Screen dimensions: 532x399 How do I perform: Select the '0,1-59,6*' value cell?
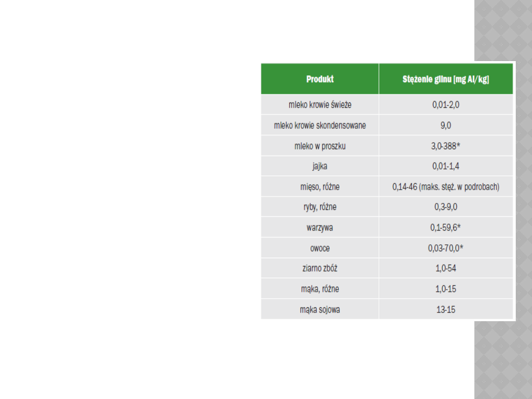pyautogui.click(x=445, y=228)
